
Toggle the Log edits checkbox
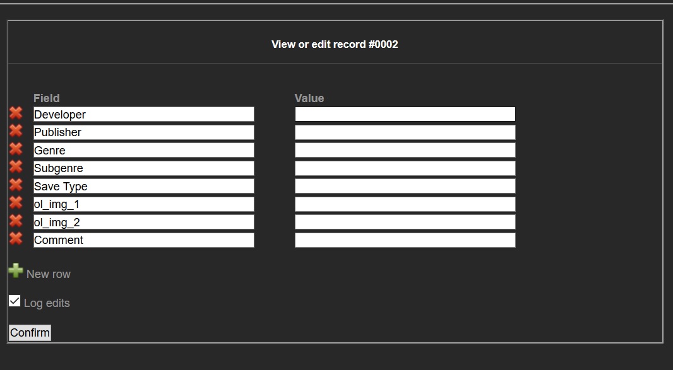point(15,301)
